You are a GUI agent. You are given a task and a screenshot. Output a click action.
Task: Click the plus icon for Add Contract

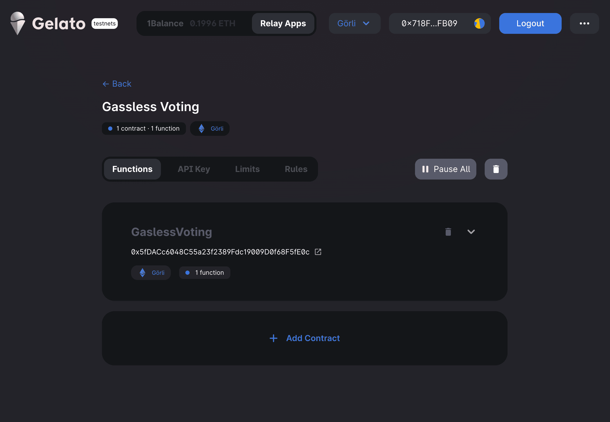[274, 338]
